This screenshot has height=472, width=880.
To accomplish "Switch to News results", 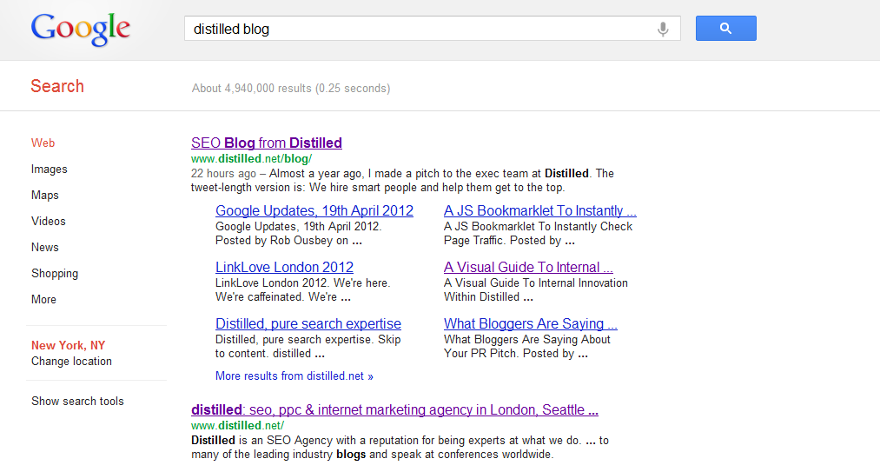I will (45, 247).
